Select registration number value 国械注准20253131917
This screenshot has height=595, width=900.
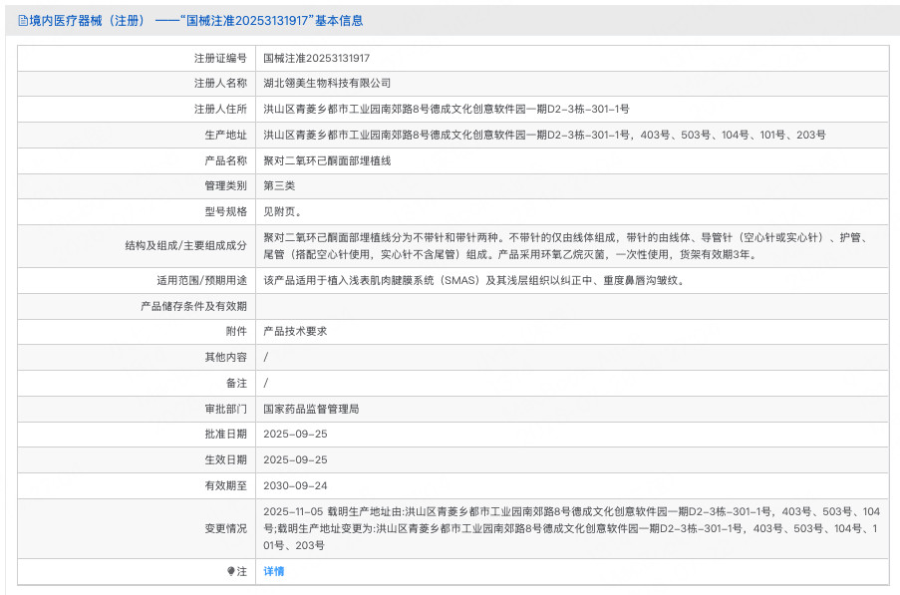(x=316, y=59)
